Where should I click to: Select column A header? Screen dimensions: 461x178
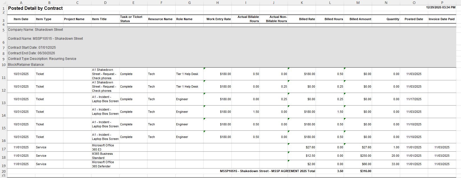(21, 3)
